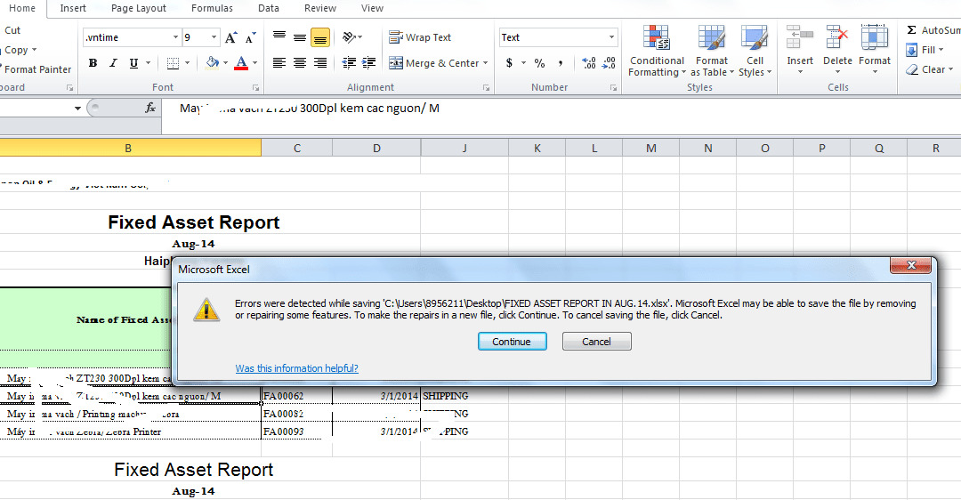Open the font size dropdown
The height and width of the screenshot is (500, 961).
coord(214,37)
